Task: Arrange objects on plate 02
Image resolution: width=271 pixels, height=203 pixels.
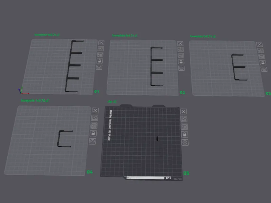Action: tap(181, 55)
